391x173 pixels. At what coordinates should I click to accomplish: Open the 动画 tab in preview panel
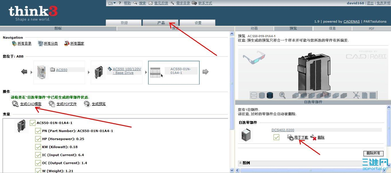pos(254,28)
